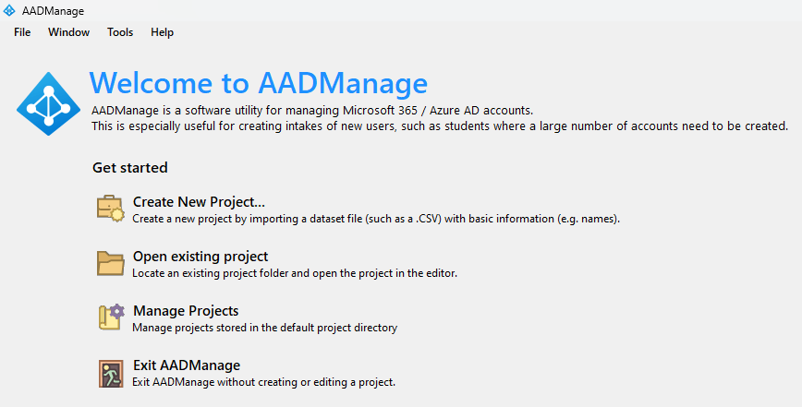Click the 'Locate an existing project folder' description
Image resolution: width=802 pixels, height=407 pixels.
point(295,273)
